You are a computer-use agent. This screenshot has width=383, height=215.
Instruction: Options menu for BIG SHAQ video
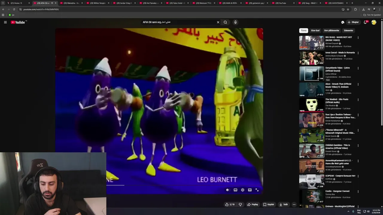pyautogui.click(x=358, y=38)
